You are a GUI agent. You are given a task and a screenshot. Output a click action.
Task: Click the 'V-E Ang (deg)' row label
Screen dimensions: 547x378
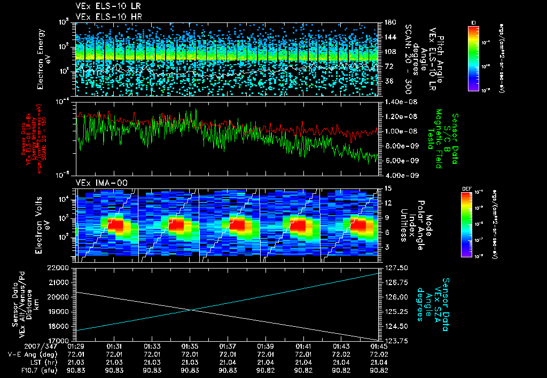pyautogui.click(x=33, y=355)
